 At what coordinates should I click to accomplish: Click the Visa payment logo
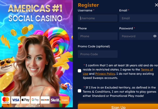pyautogui.click(x=16, y=100)
